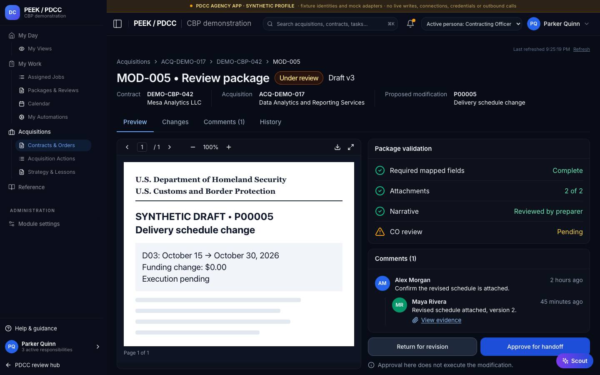Open Contracts & Orders in sidebar
Screen dimensions: 600x375
point(53,145)
